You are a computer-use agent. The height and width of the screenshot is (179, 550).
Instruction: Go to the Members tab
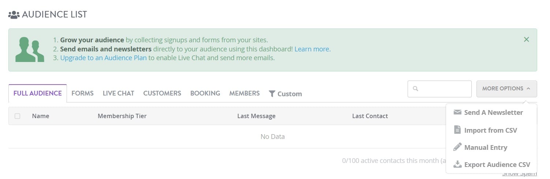click(x=244, y=93)
